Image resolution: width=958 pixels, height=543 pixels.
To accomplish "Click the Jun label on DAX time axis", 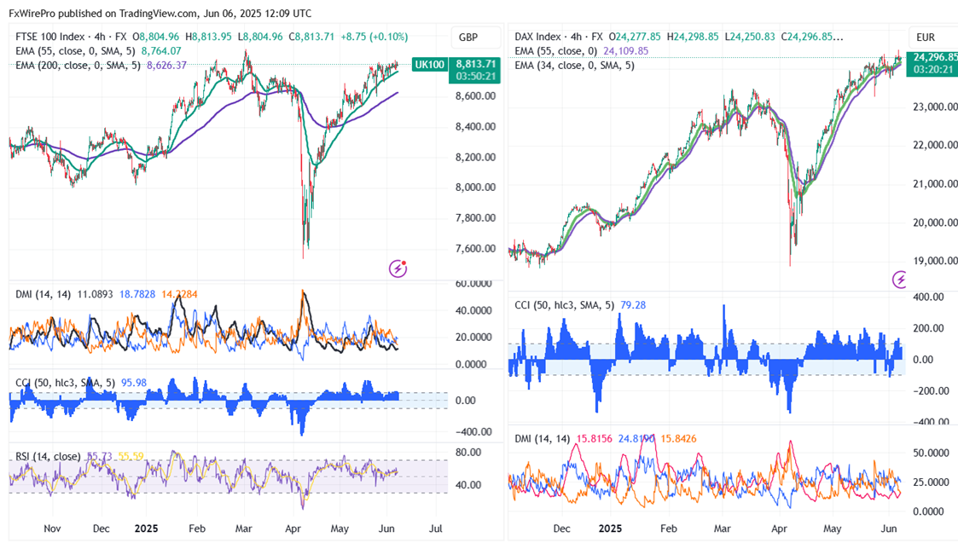I will [889, 529].
